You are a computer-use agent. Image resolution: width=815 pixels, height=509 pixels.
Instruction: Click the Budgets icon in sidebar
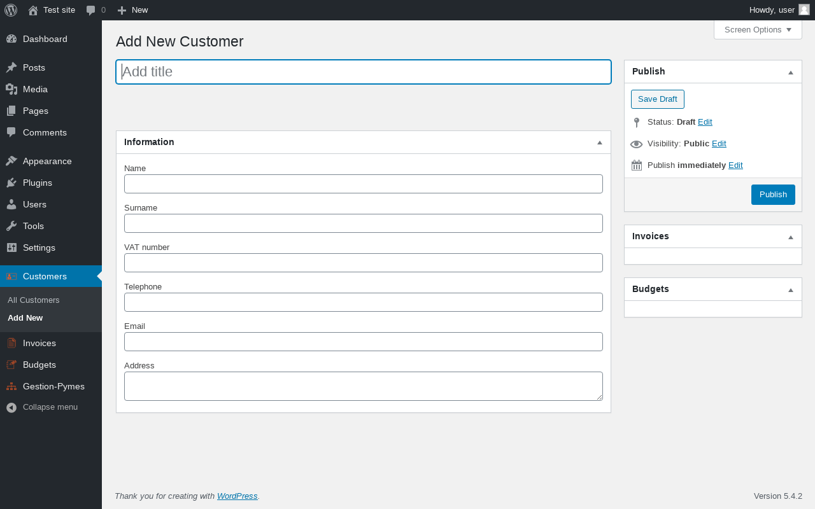coord(11,365)
